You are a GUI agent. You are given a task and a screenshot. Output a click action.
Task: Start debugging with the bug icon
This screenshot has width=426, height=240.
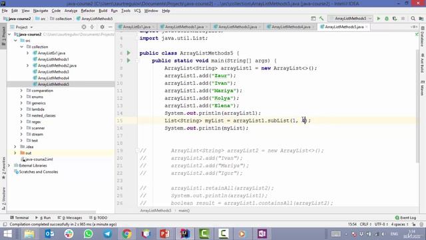coord(387,19)
